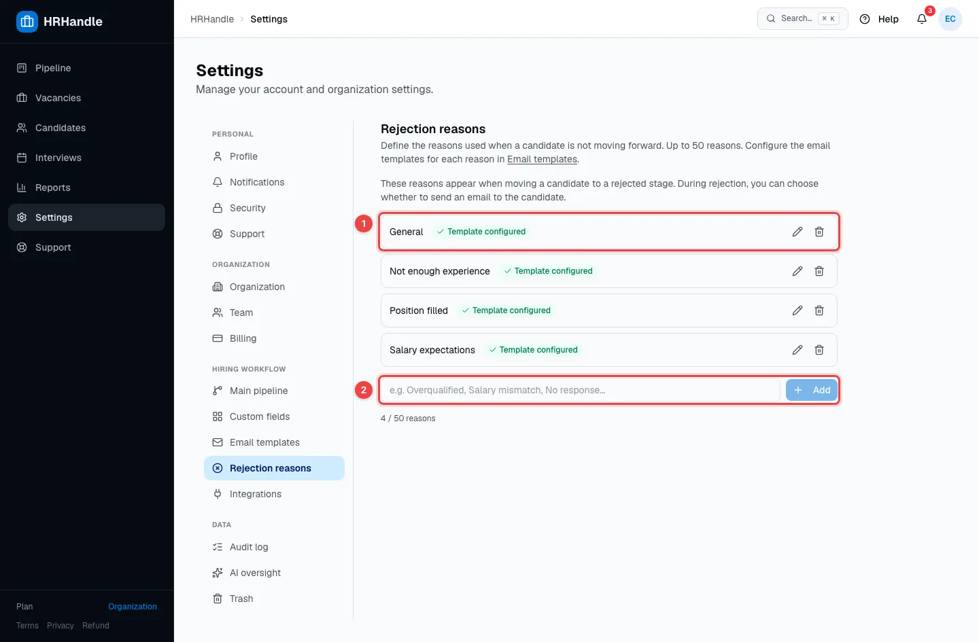This screenshot has height=642, width=979.
Task: Open Reports in the sidebar
Action: 86,188
